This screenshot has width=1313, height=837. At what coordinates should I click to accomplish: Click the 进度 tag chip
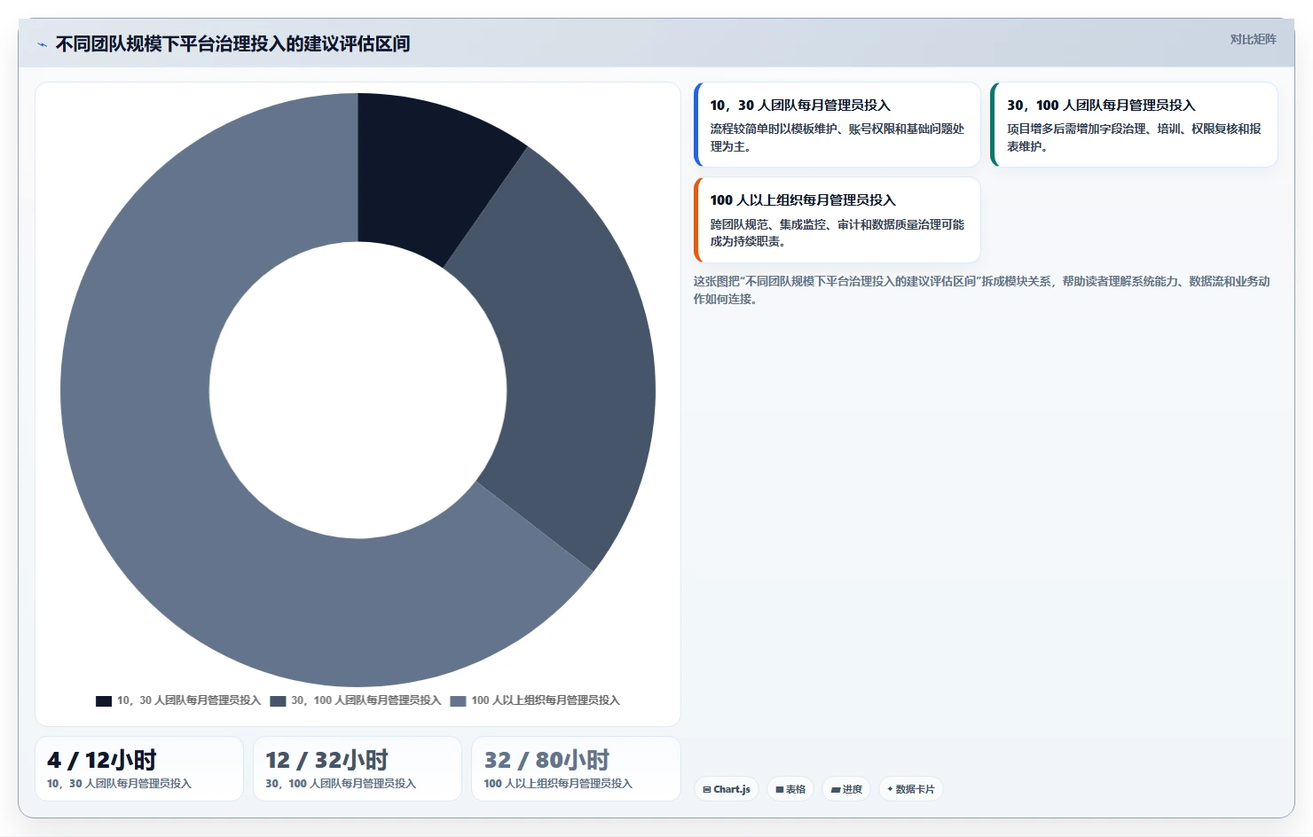coord(846,789)
